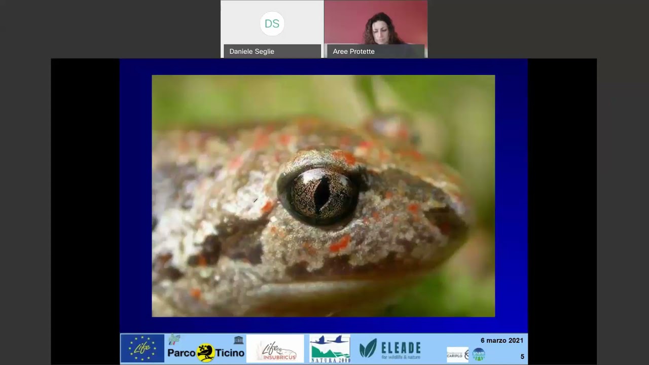
Task: Click the UNESCO temple icon beside Ticino
Action: pyautogui.click(x=239, y=340)
